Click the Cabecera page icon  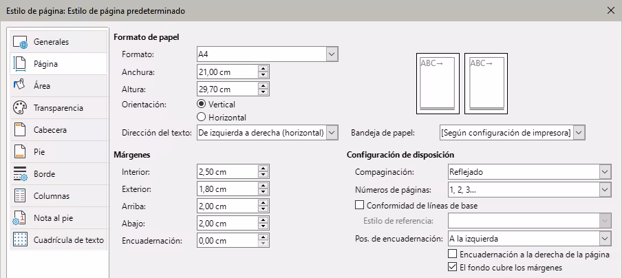coord(19,130)
